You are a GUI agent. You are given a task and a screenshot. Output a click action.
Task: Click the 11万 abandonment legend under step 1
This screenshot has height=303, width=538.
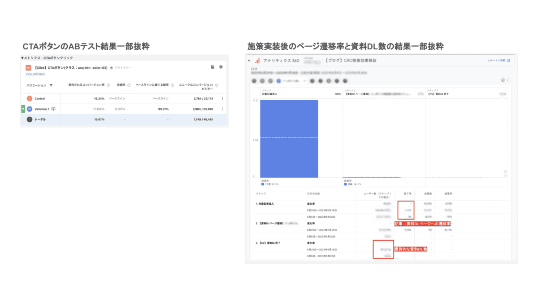[270, 184]
